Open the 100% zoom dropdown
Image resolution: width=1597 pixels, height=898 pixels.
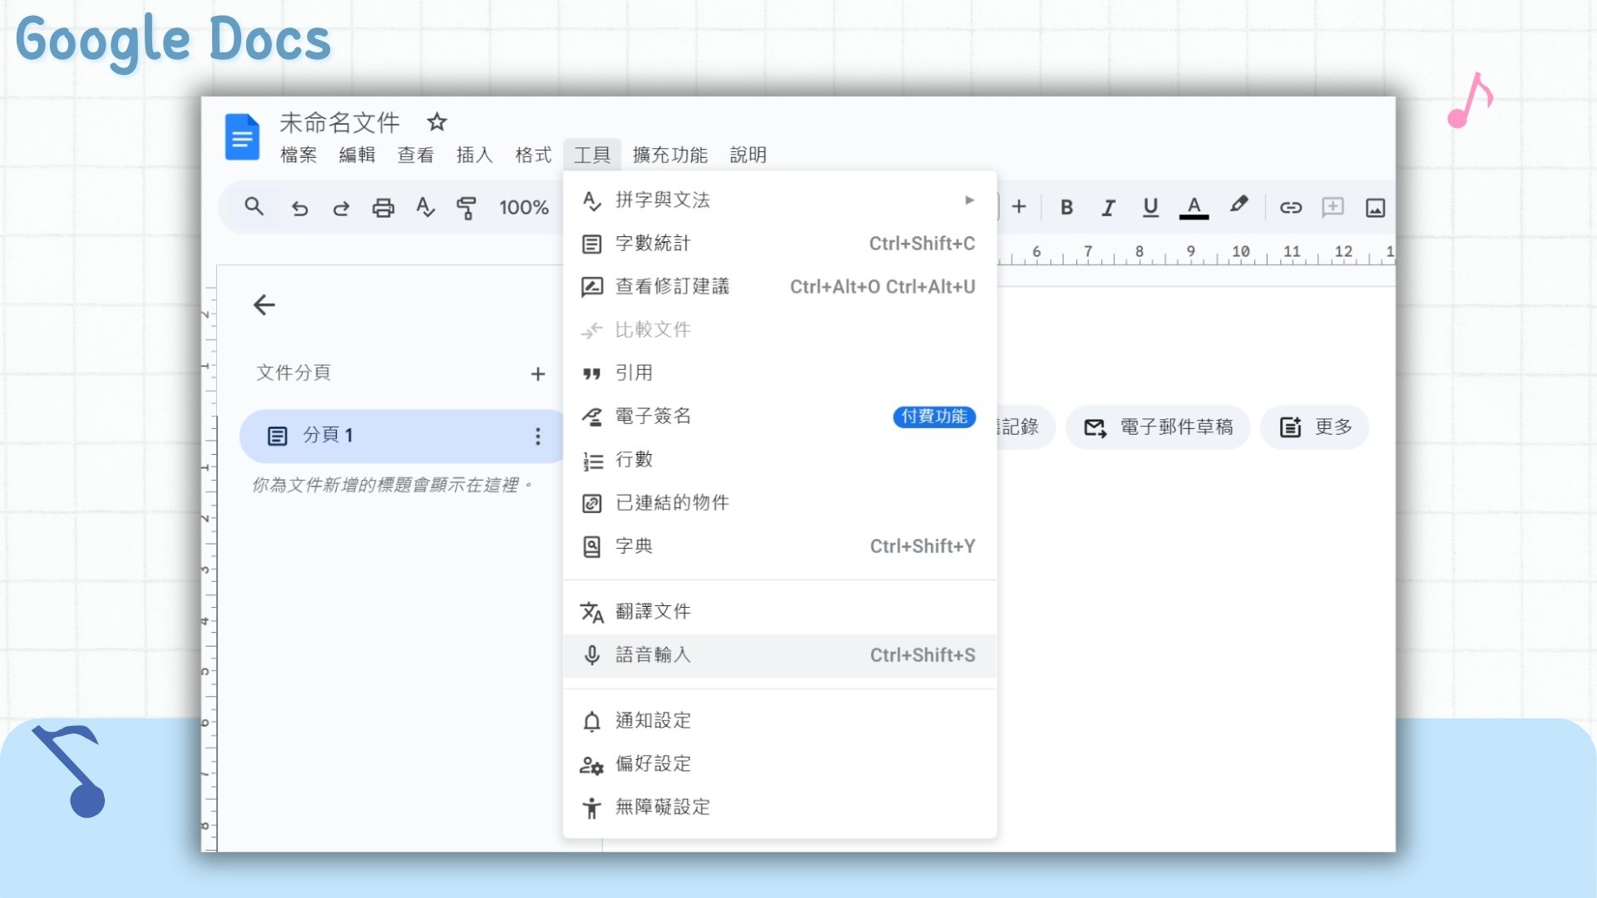tap(524, 208)
